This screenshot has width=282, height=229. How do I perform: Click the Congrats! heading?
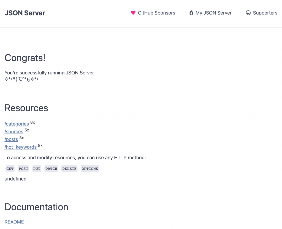(25, 58)
